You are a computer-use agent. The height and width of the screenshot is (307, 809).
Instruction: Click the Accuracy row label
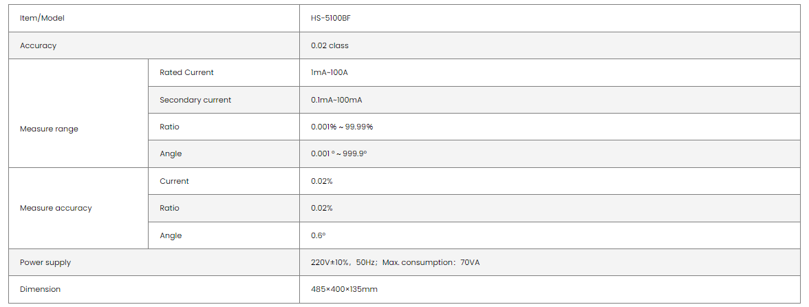click(38, 45)
